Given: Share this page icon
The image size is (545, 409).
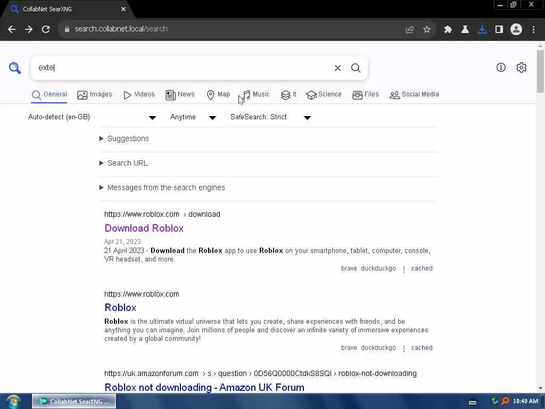Looking at the screenshot, I should (410, 30).
